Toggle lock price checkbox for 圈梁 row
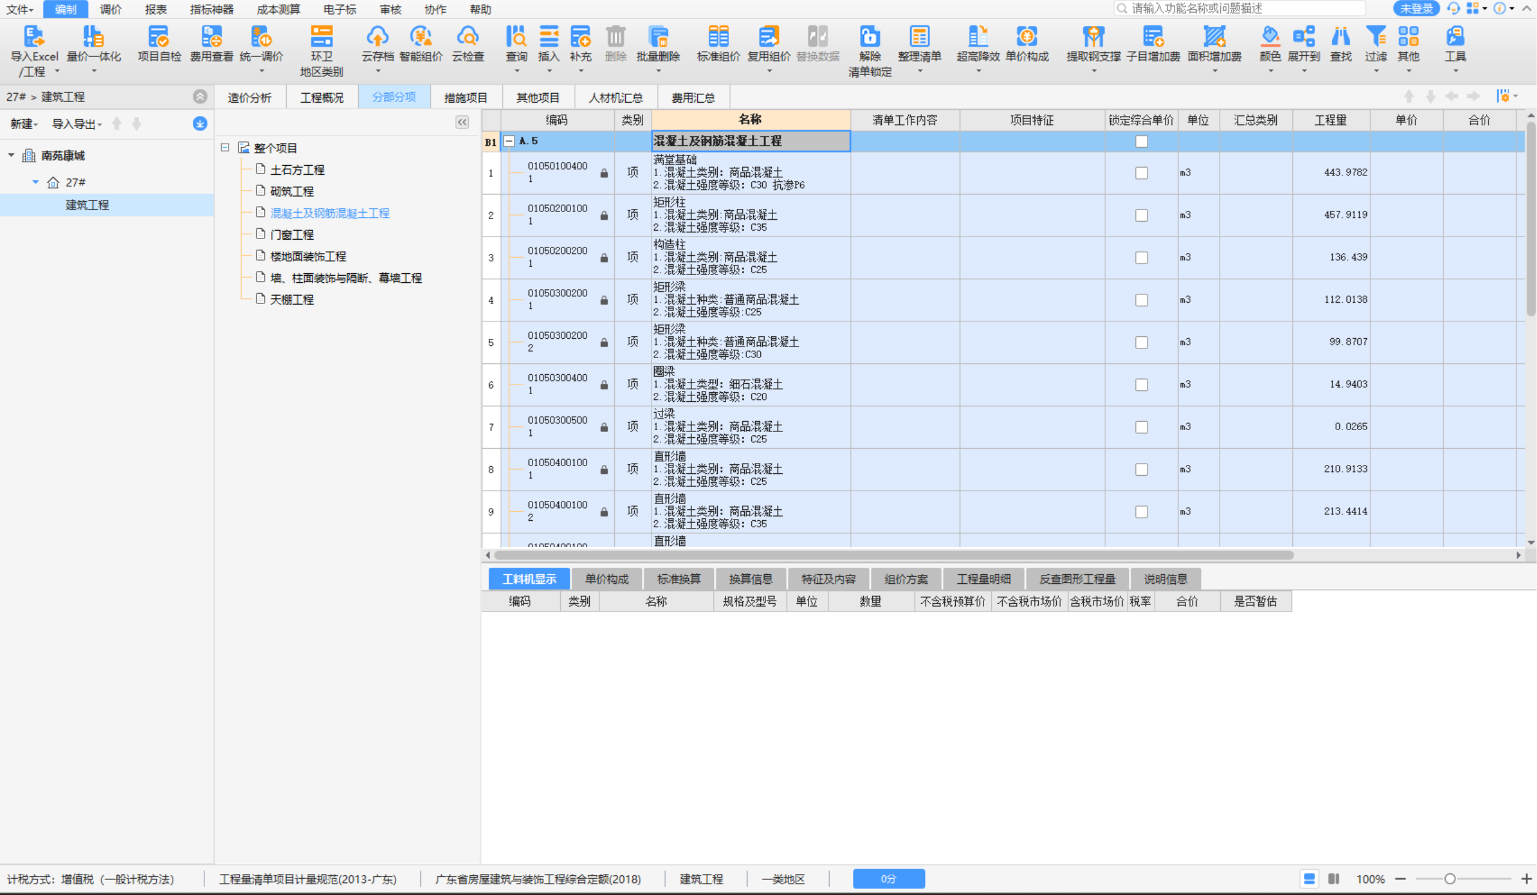The width and height of the screenshot is (1537, 895). (x=1141, y=384)
